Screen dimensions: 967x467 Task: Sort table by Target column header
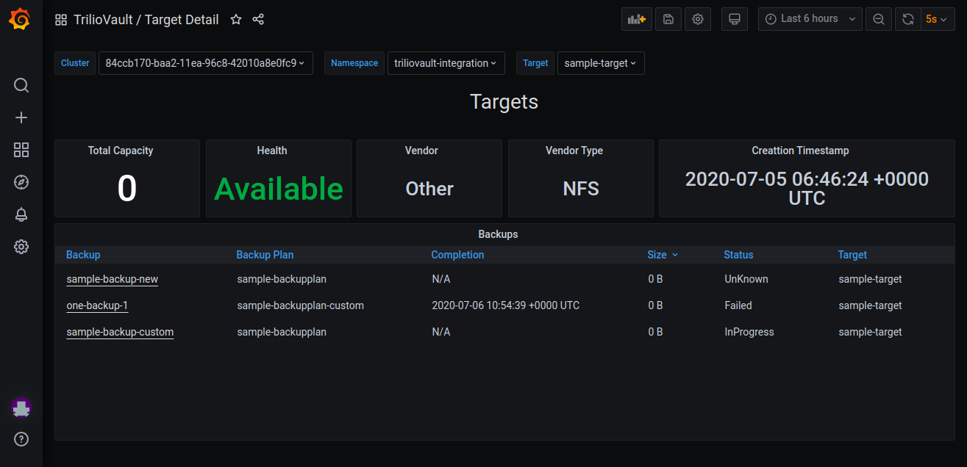[852, 255]
